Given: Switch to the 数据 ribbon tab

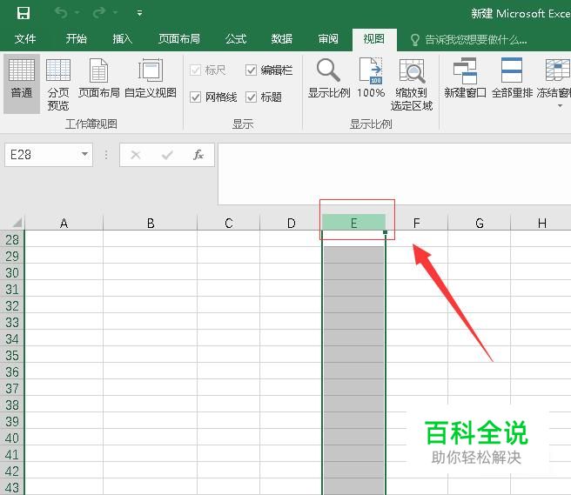Looking at the screenshot, I should point(281,39).
